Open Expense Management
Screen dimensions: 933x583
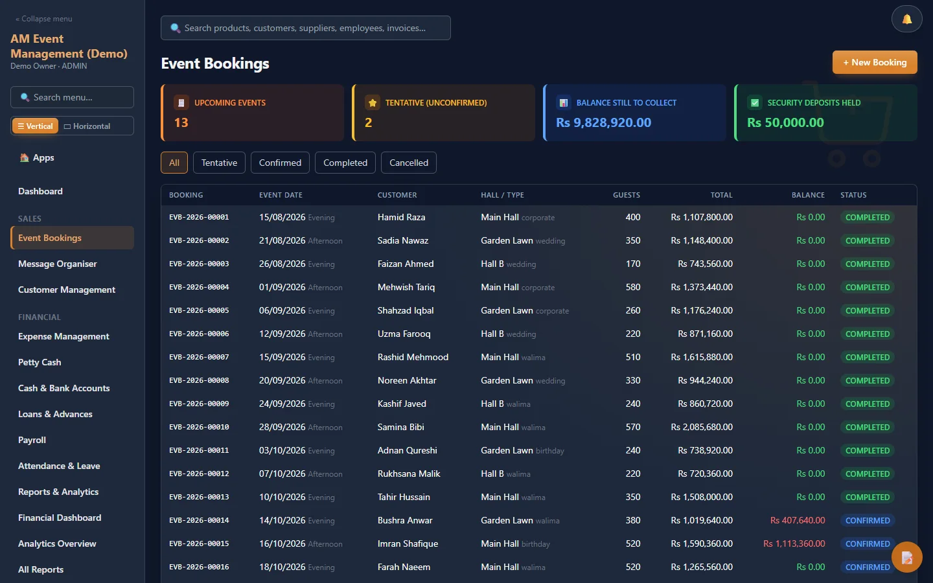pos(72,336)
